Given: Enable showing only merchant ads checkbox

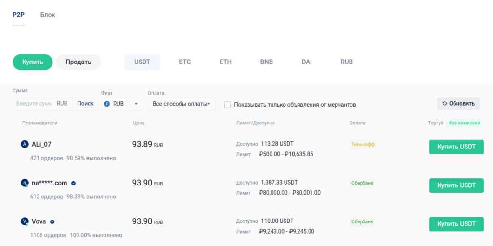Looking at the screenshot, I should (228, 105).
